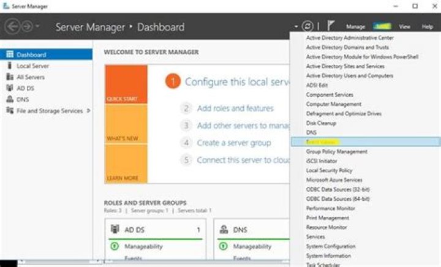Image resolution: width=441 pixels, height=267 pixels.
Task: Open the navigation history dropdown arrow
Action: coord(37,26)
